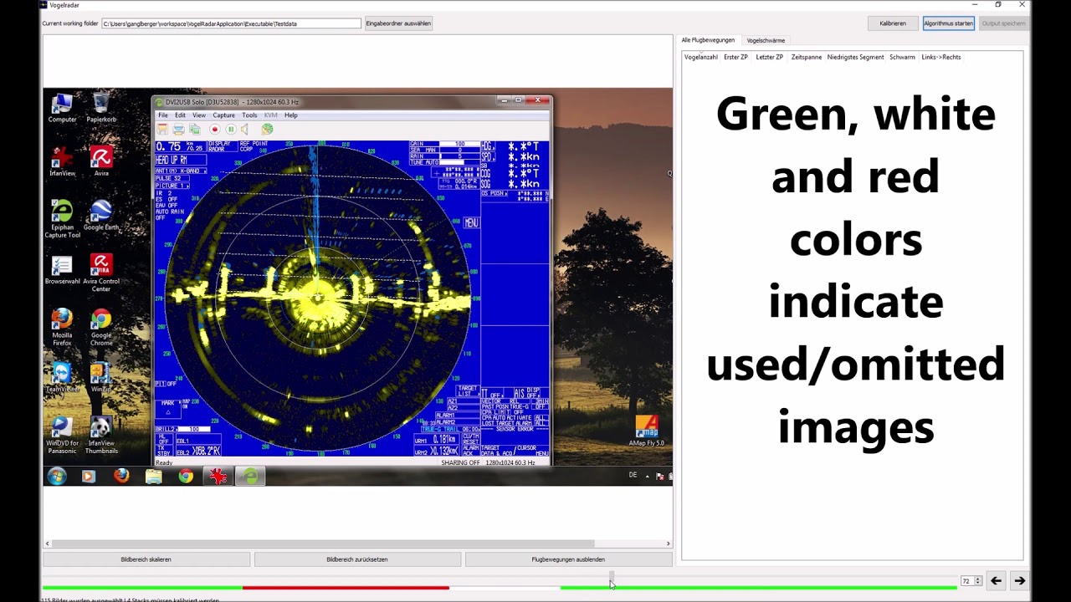Image resolution: width=1071 pixels, height=602 pixels.
Task: Click the right scroll arrow under the image
Action: click(x=668, y=543)
